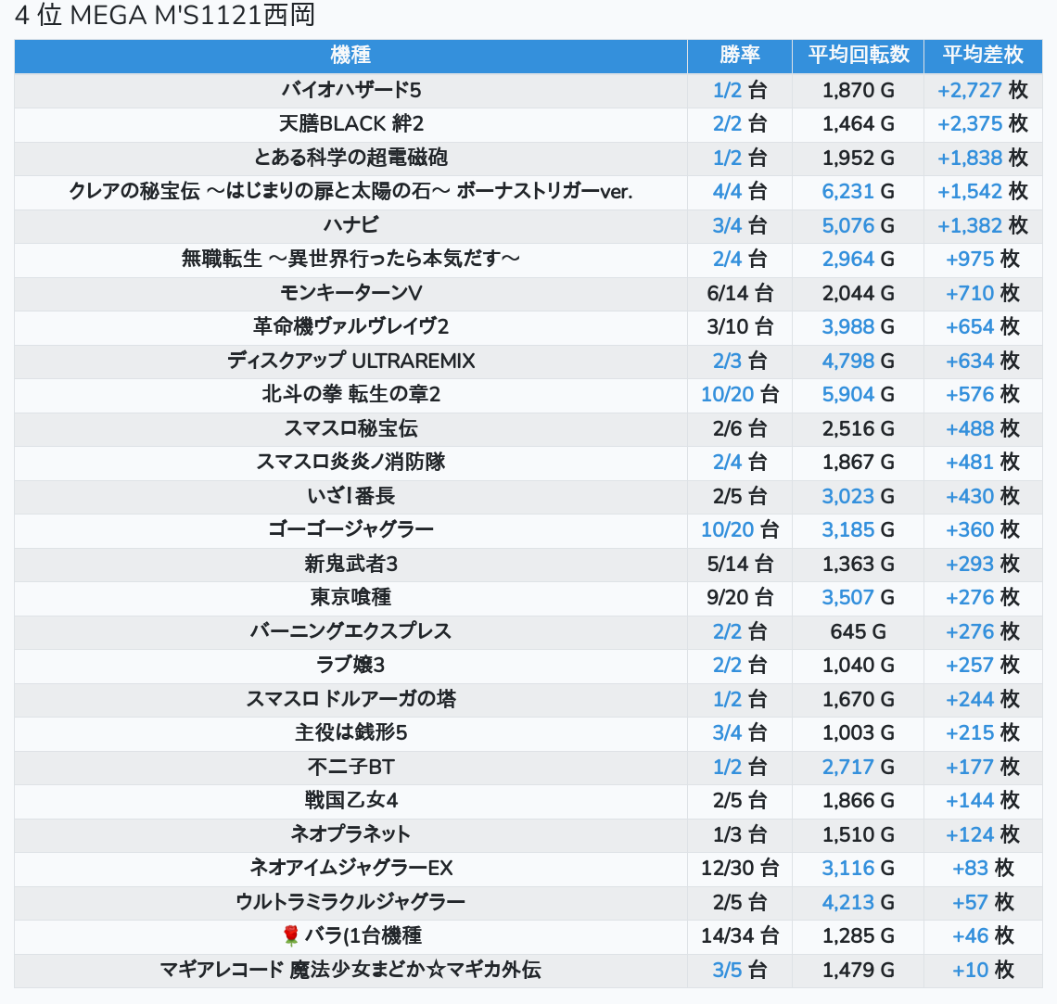Click the ゴーゴージャグラー machine name
The image size is (1057, 1004).
click(x=350, y=530)
